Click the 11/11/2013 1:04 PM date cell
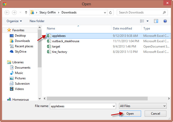The image size is (173, 122). [126, 41]
